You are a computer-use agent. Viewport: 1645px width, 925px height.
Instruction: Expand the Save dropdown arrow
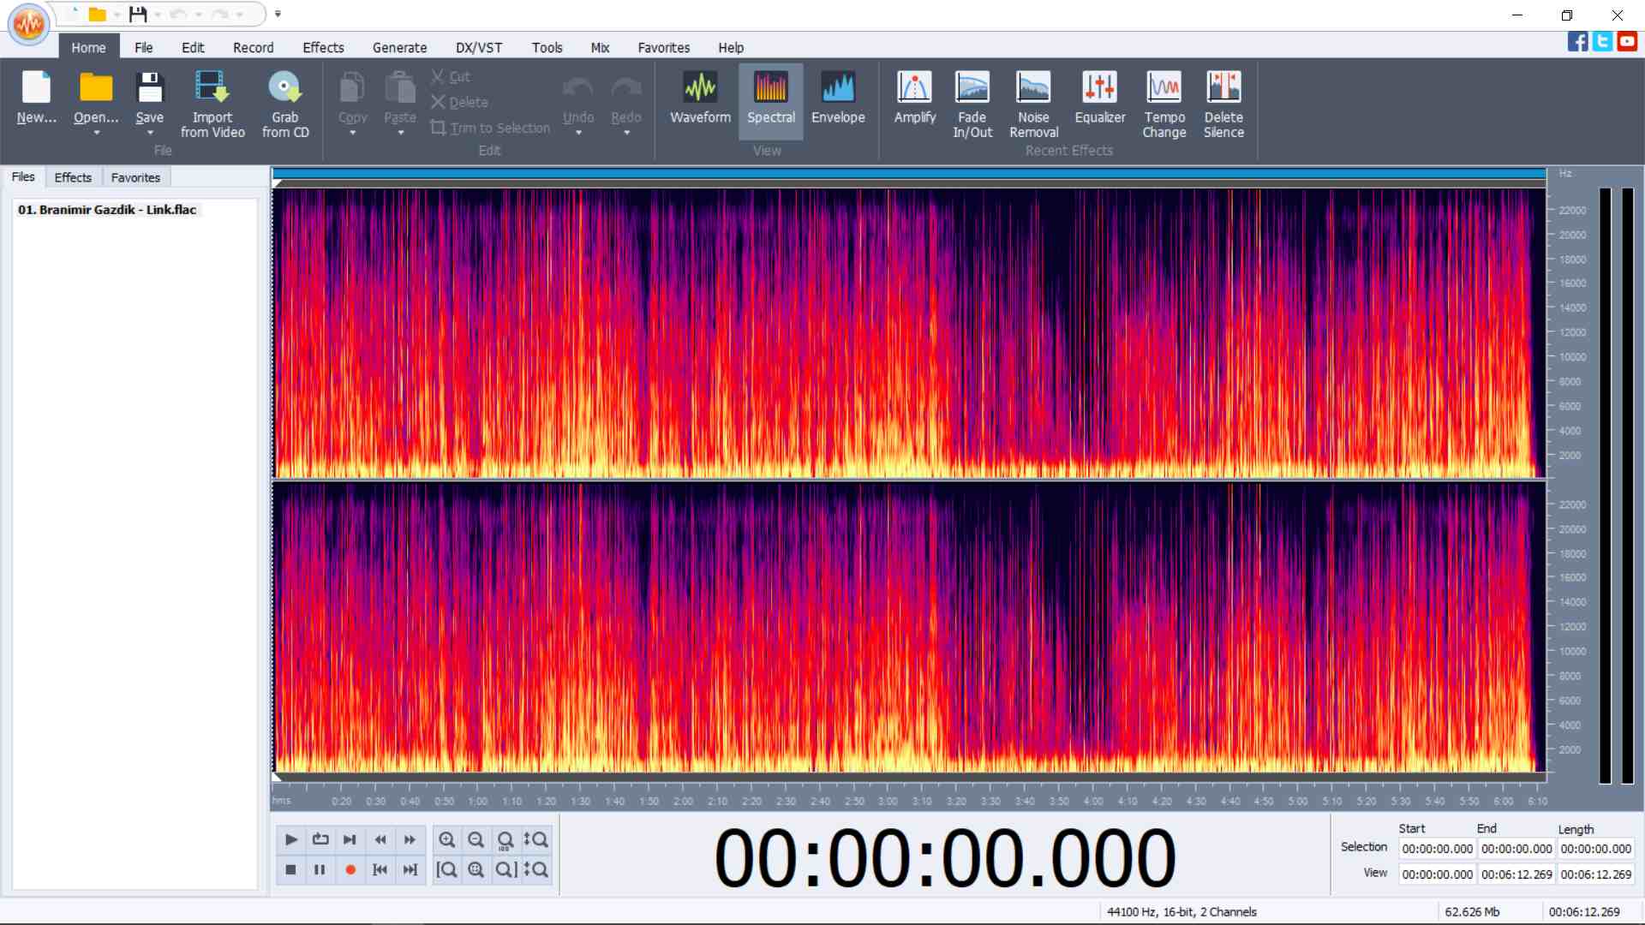point(150,134)
